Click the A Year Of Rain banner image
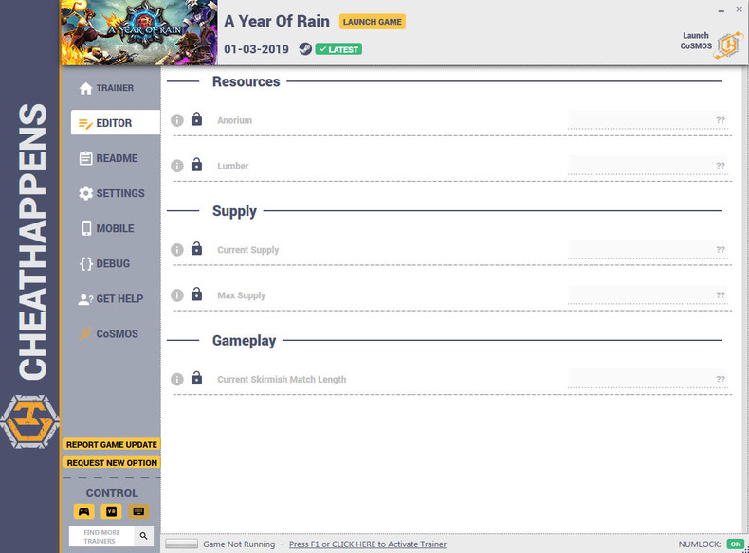This screenshot has height=553, width=749. coord(139,32)
